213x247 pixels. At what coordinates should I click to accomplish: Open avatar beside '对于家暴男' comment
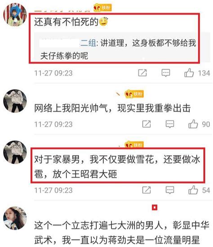tap(15, 152)
